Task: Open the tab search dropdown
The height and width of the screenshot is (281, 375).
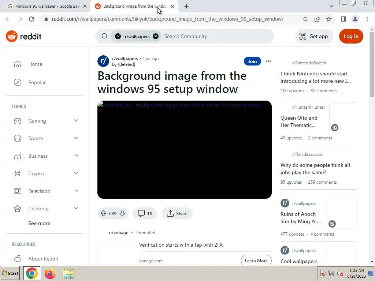Action: click(331, 6)
